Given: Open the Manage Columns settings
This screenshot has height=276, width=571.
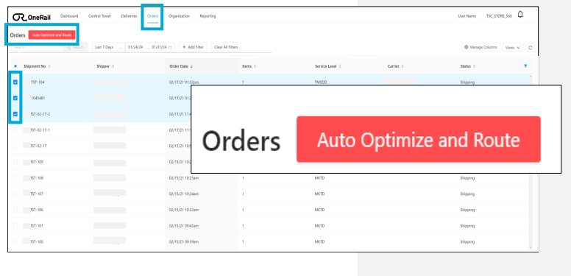Looking at the screenshot, I should tap(480, 47).
